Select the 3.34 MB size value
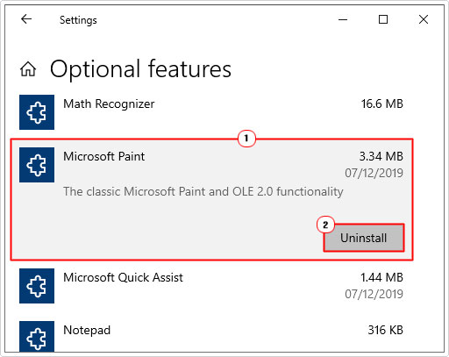This screenshot has height=357, width=449. pos(381,156)
